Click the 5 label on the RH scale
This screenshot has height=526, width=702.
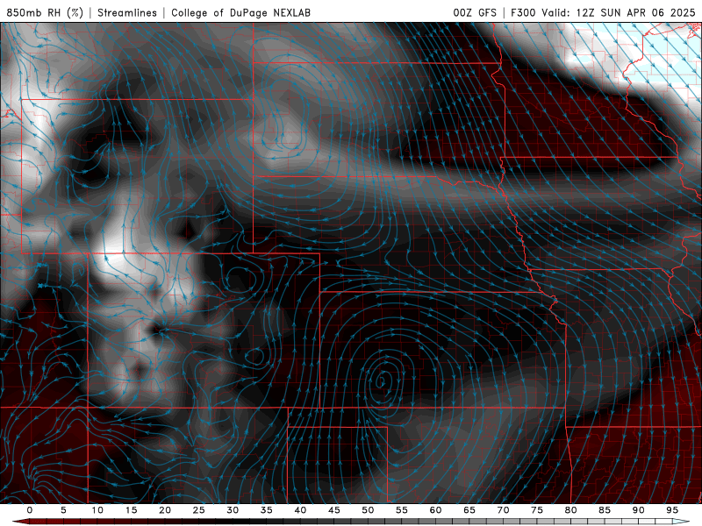click(63, 510)
